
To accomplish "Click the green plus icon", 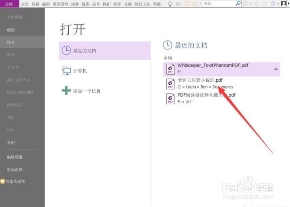I will 66,91.
